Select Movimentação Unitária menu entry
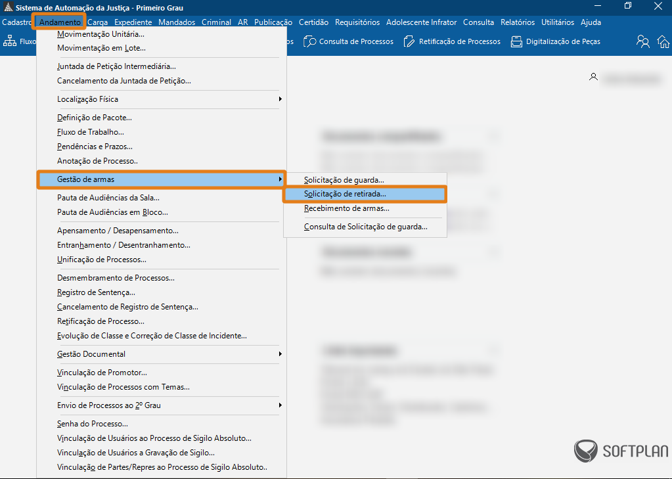Image resolution: width=672 pixels, height=479 pixels. [x=101, y=34]
